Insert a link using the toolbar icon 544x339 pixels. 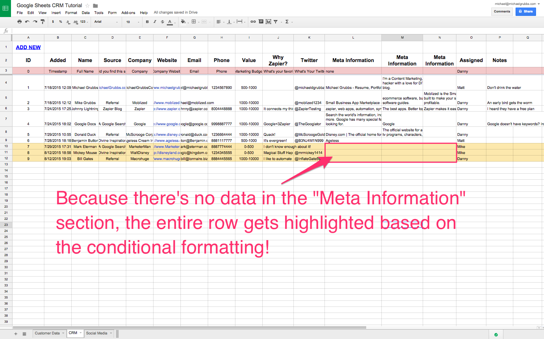[x=253, y=22]
